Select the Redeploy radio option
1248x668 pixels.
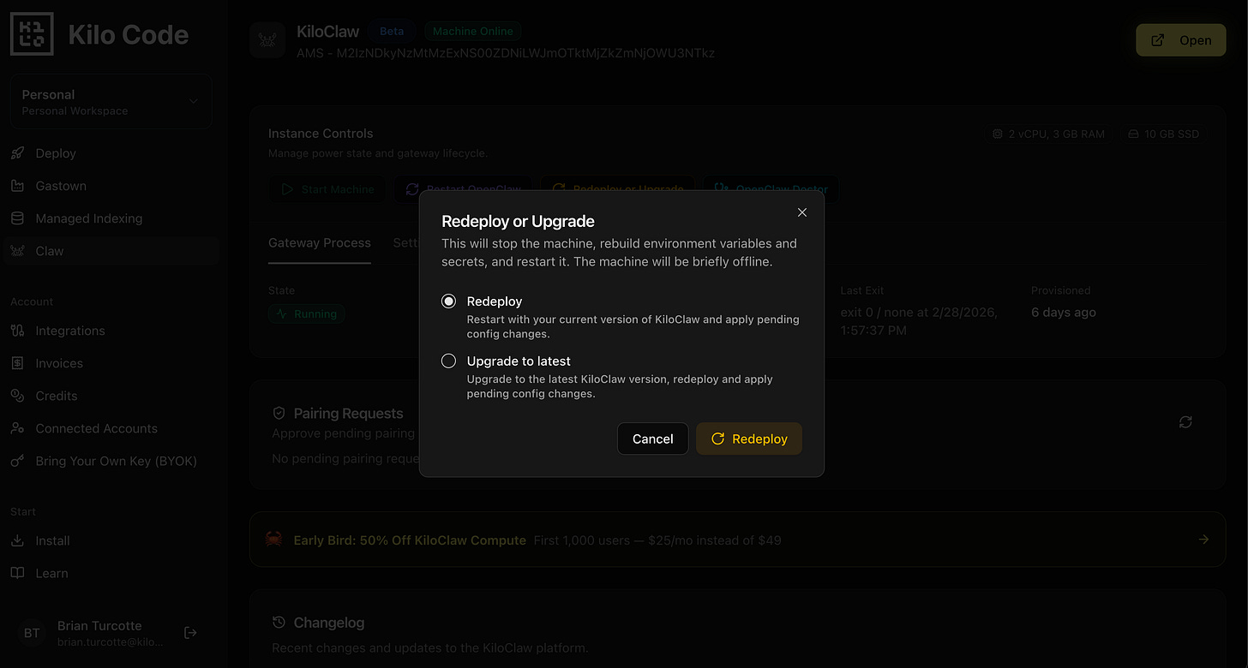point(448,301)
